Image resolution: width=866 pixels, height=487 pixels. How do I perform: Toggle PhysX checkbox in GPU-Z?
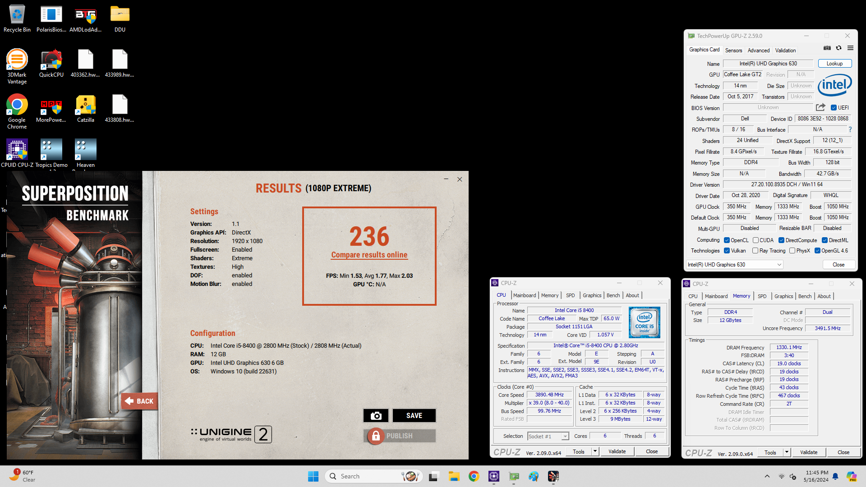(x=792, y=251)
